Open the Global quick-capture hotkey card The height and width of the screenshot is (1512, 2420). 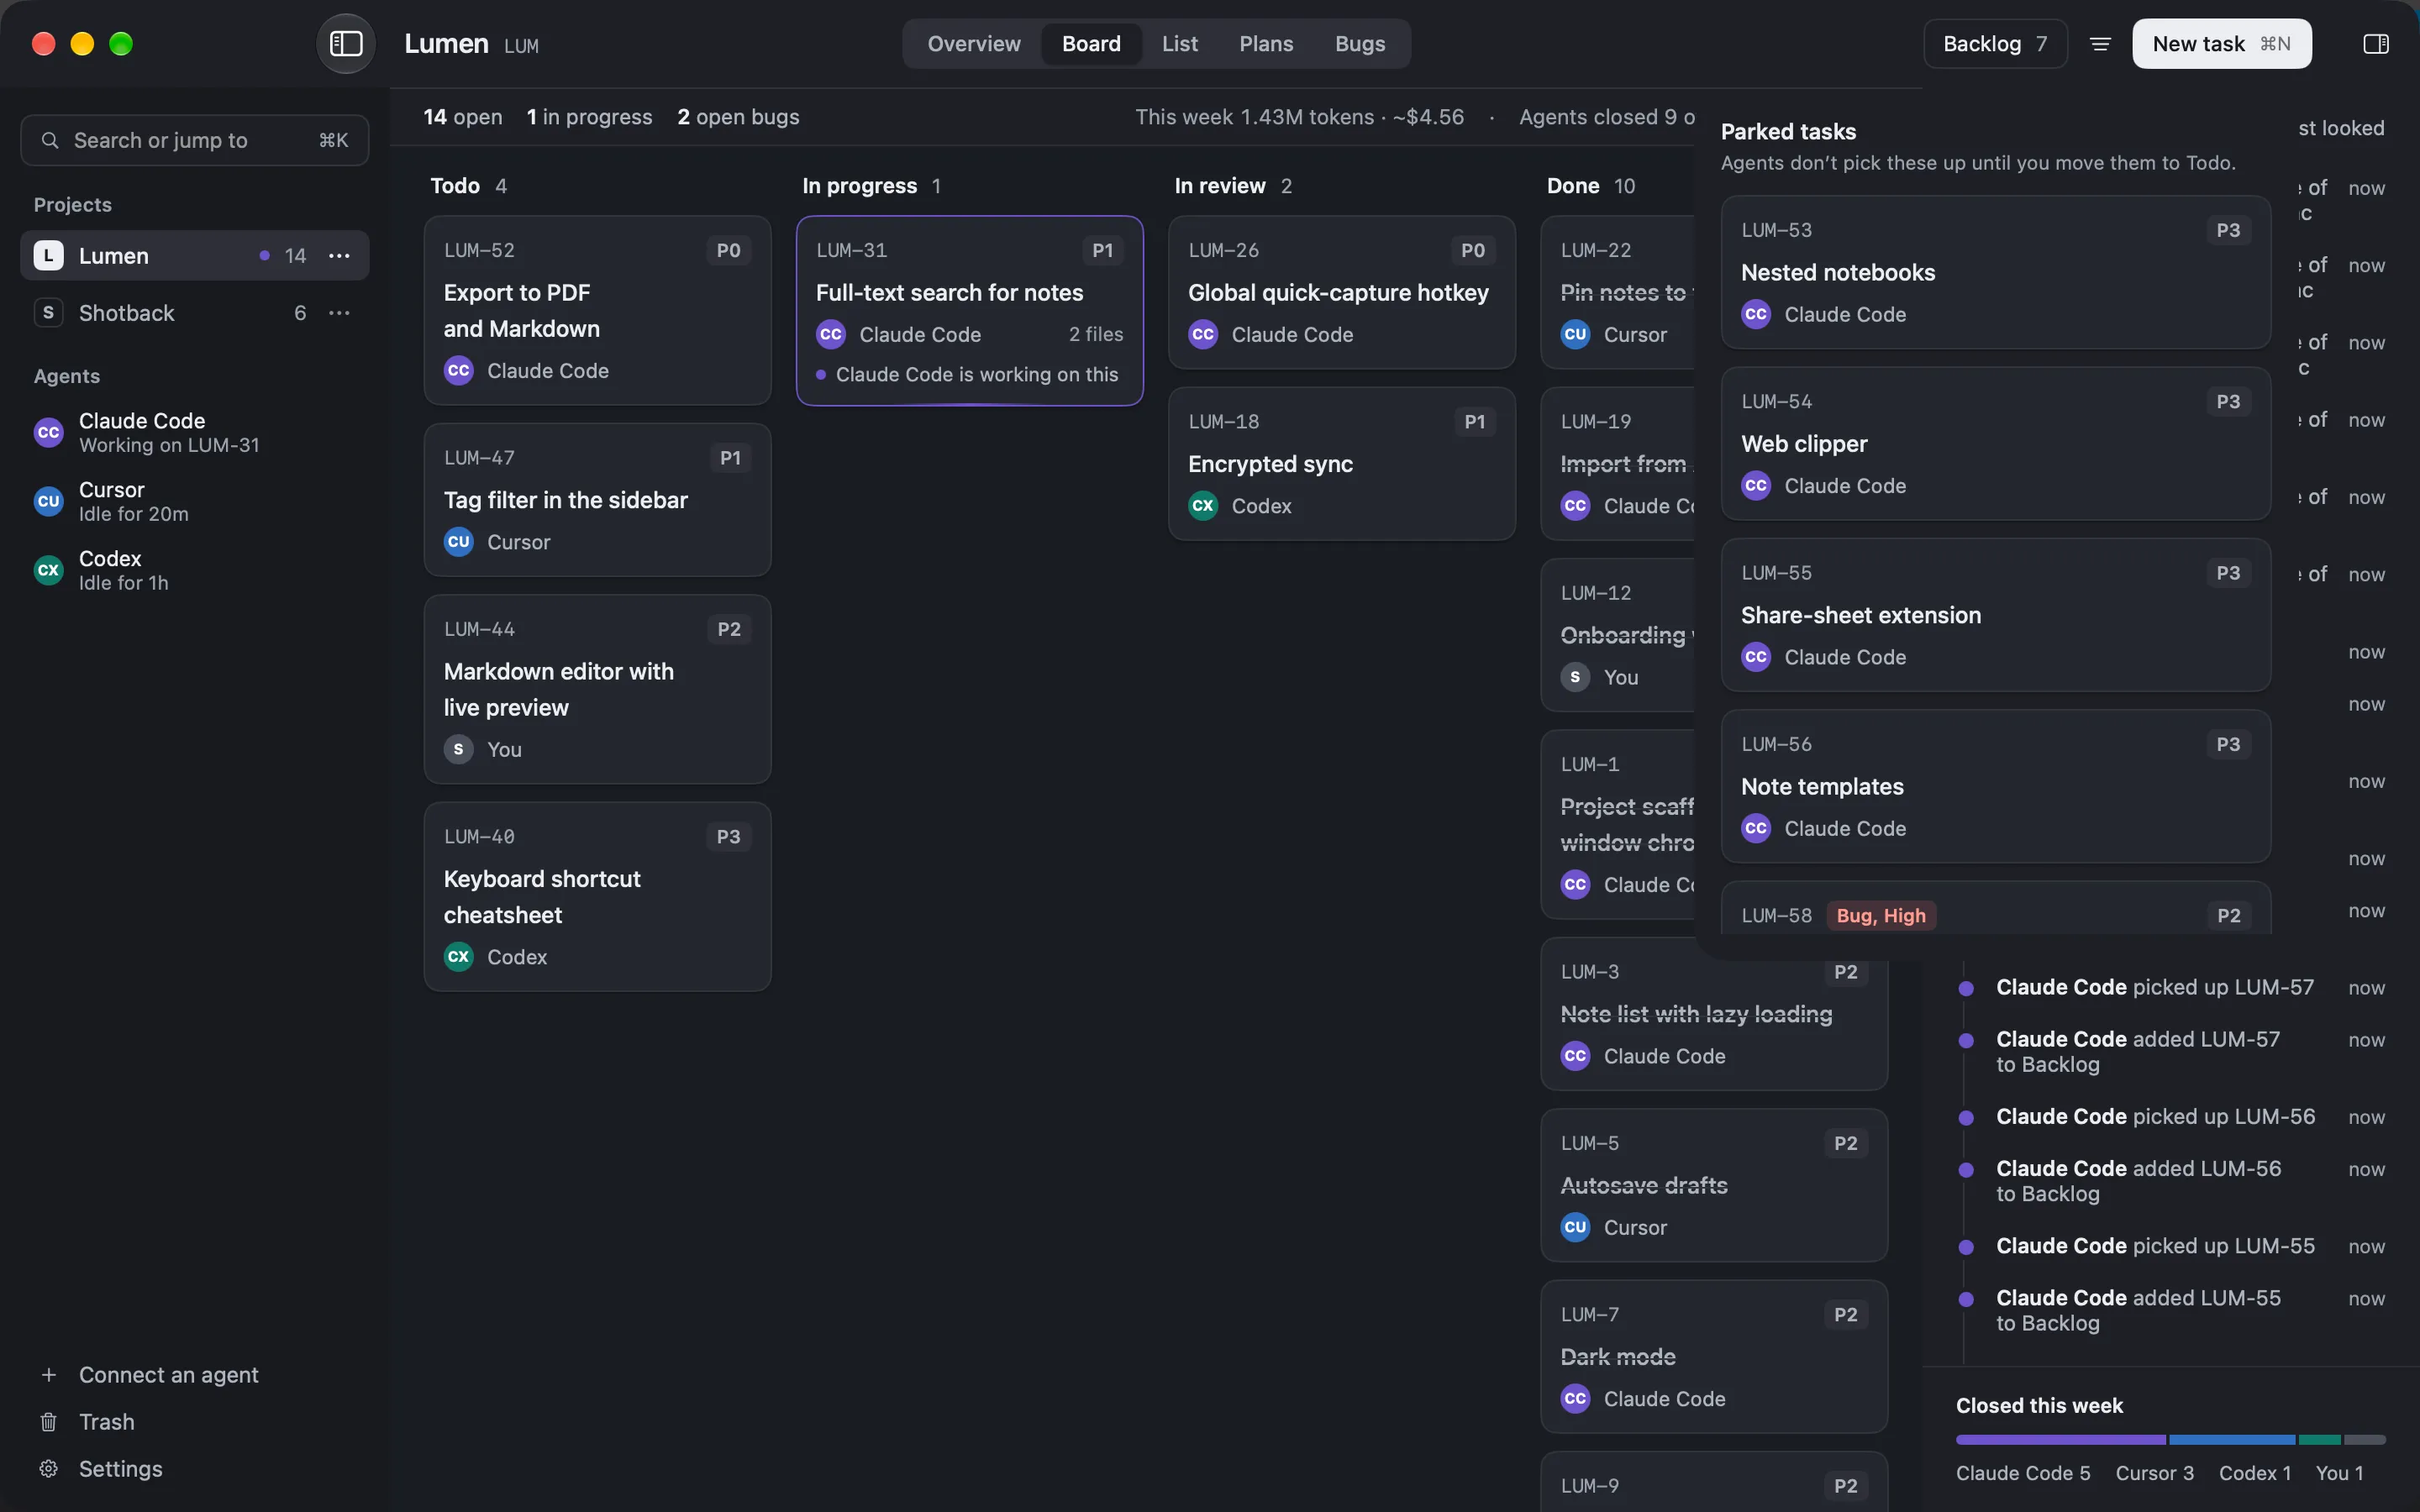pos(1341,292)
